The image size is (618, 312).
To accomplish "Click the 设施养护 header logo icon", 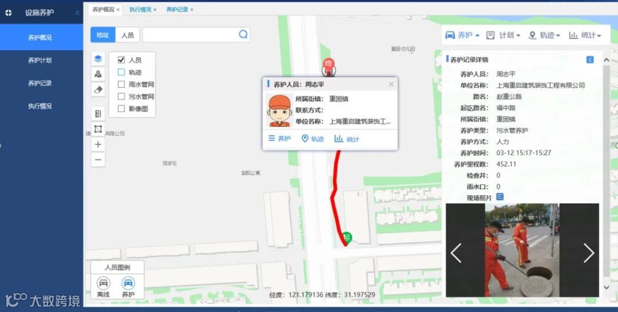I will 8,13.
